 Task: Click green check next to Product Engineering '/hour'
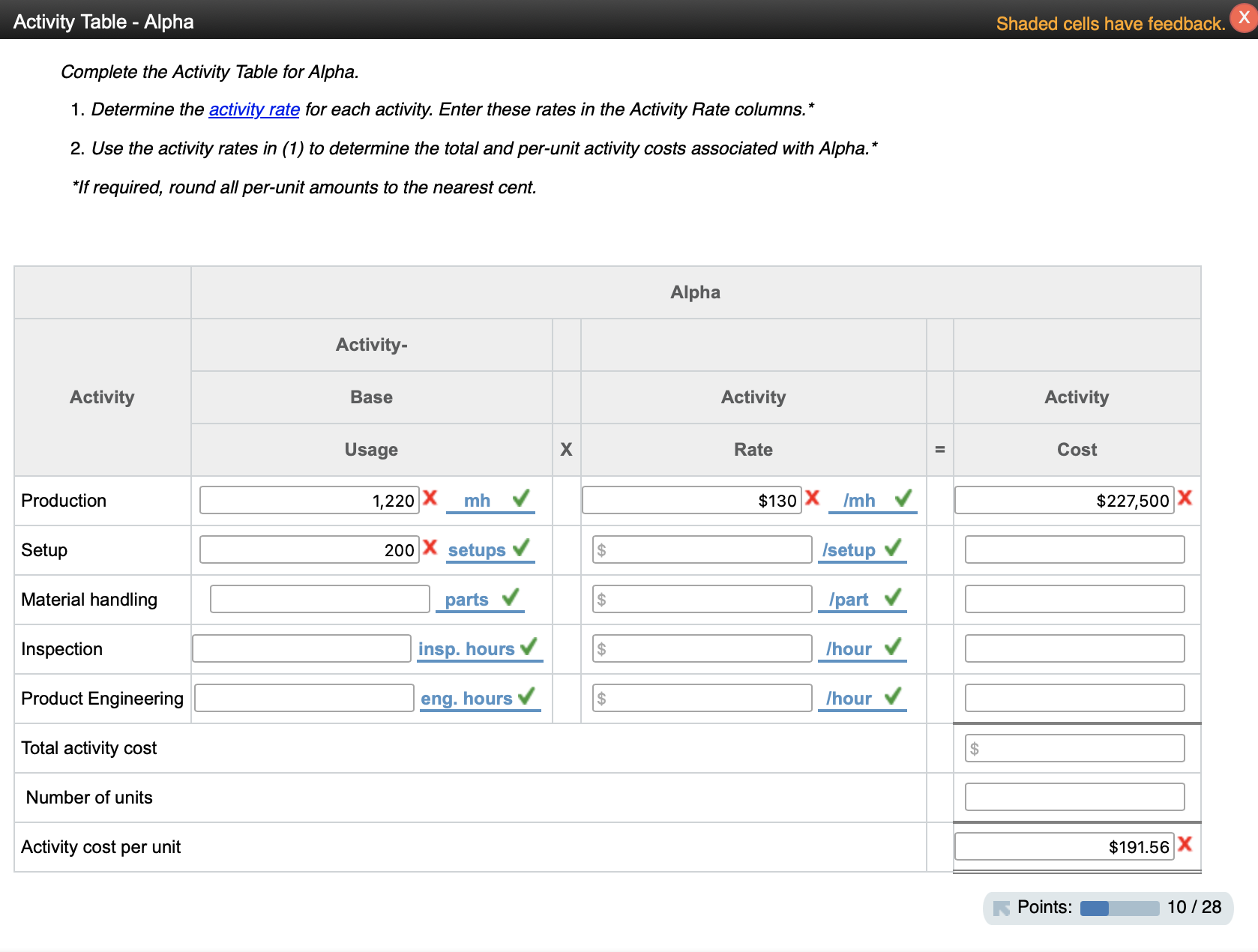893,696
